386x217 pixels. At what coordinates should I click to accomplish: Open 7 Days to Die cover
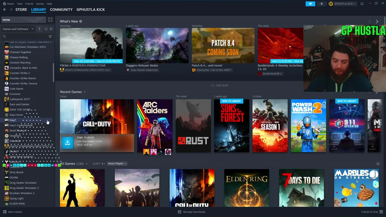click(x=302, y=188)
